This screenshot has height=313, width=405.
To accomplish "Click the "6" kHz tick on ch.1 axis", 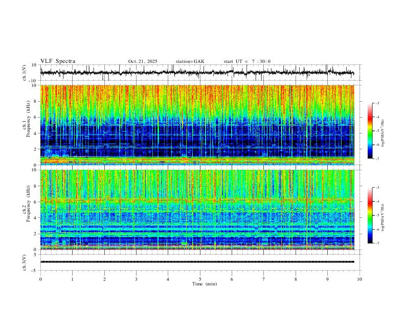I will [36, 117].
